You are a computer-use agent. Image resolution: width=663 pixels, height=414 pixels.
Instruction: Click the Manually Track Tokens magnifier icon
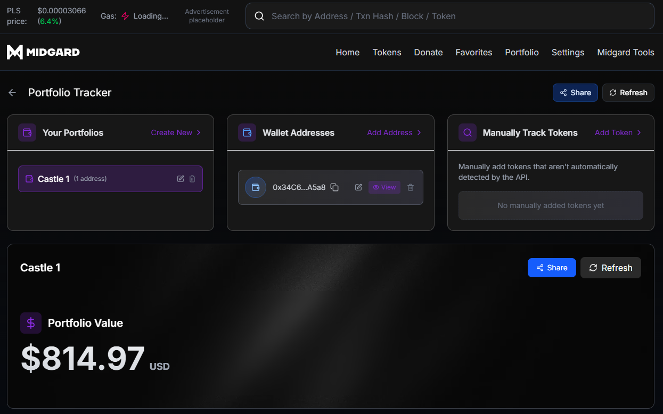pos(468,133)
